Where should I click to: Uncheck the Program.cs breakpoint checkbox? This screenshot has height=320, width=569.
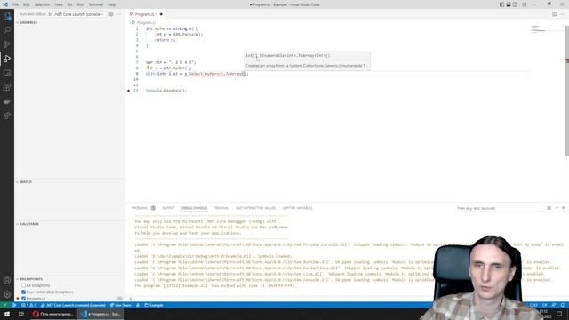click(24, 299)
